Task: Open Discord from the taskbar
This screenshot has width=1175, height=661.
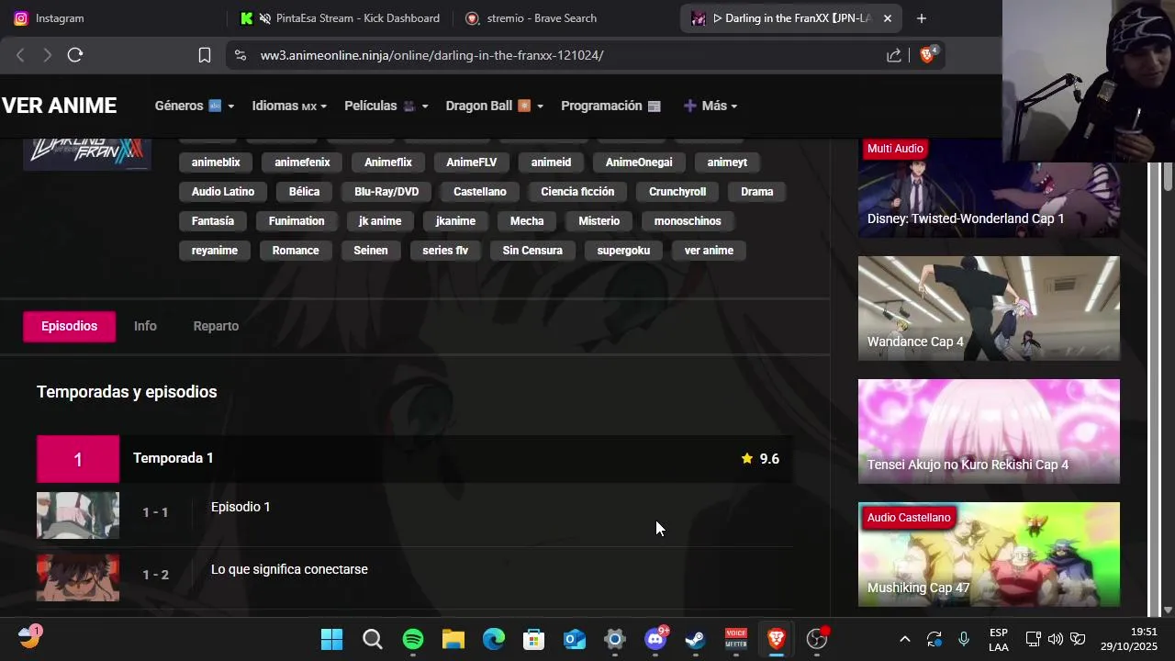Action: click(x=655, y=639)
